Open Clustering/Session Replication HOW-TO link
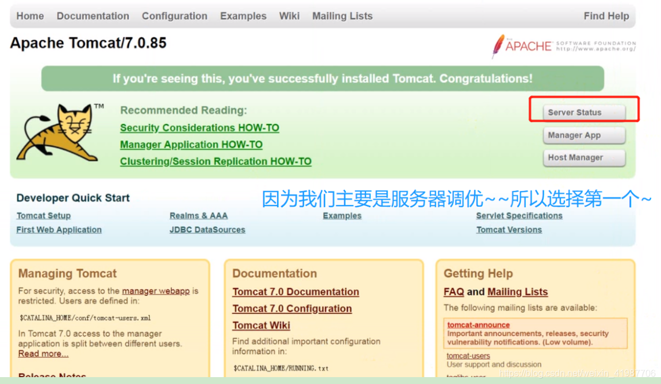 (216, 161)
